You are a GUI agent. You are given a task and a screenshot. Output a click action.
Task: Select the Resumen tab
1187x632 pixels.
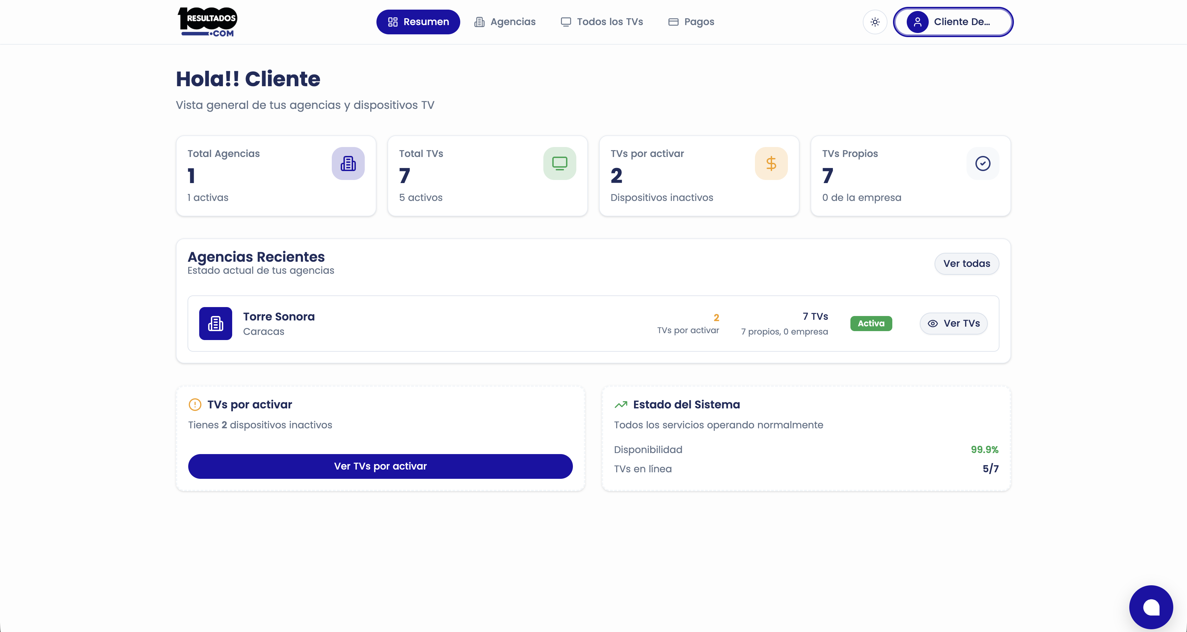pos(418,22)
